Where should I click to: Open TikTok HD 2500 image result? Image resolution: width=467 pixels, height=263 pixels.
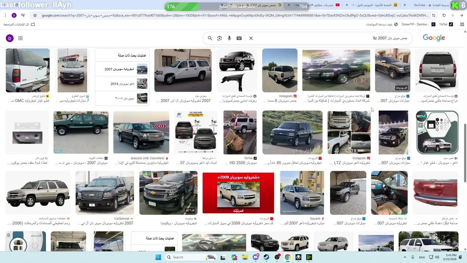pyautogui.click(x=240, y=133)
